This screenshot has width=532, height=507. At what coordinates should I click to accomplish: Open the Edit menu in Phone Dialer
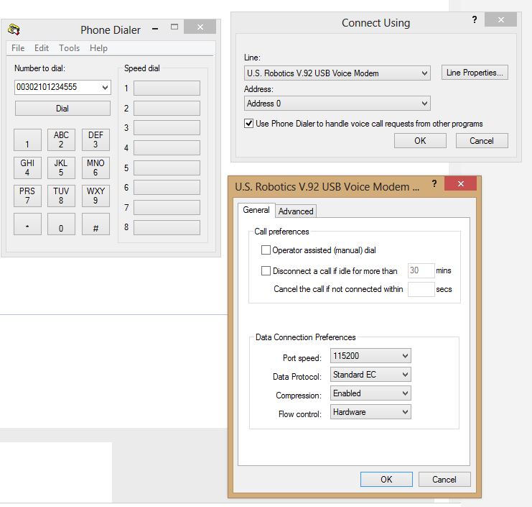click(42, 48)
